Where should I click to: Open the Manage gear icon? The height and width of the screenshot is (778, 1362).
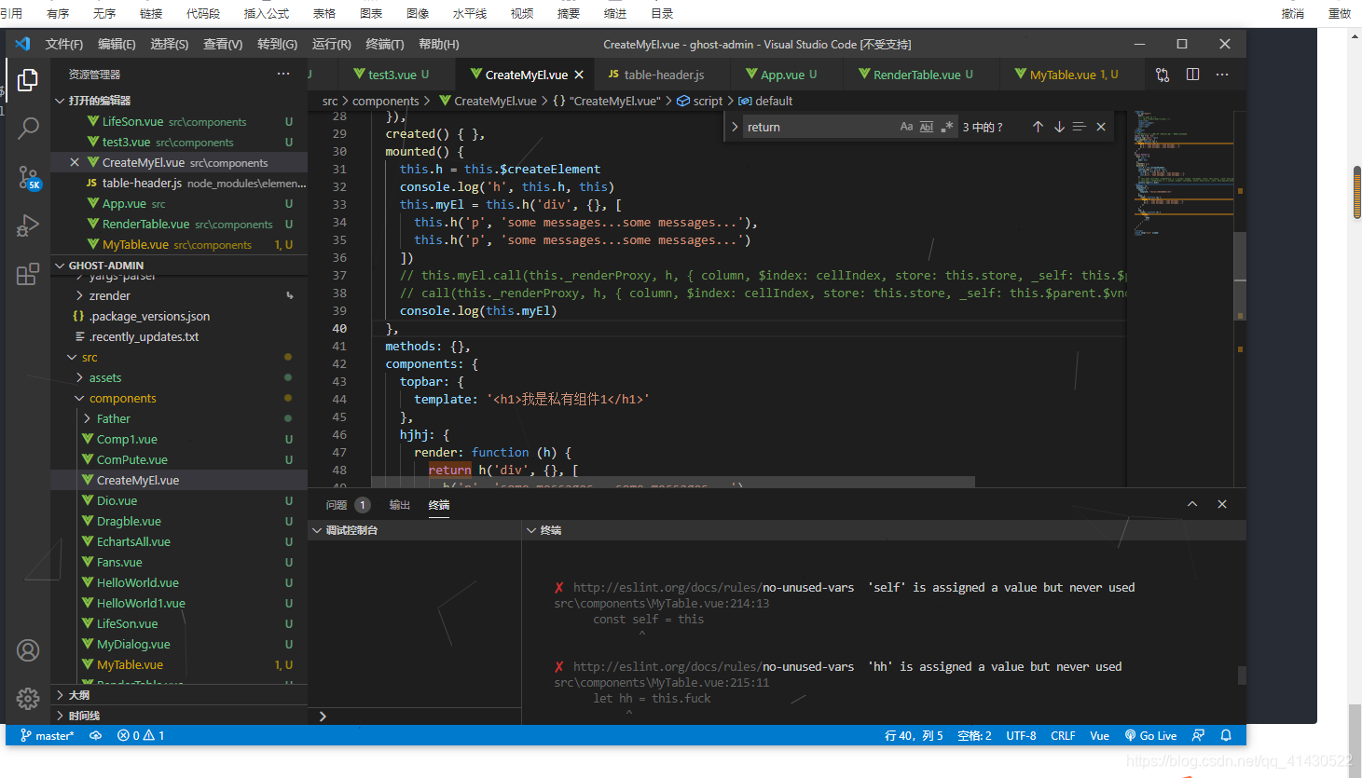(x=28, y=698)
